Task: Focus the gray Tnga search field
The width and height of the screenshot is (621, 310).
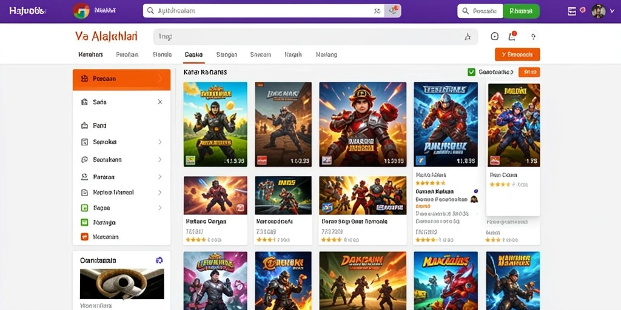Action: click(x=315, y=37)
